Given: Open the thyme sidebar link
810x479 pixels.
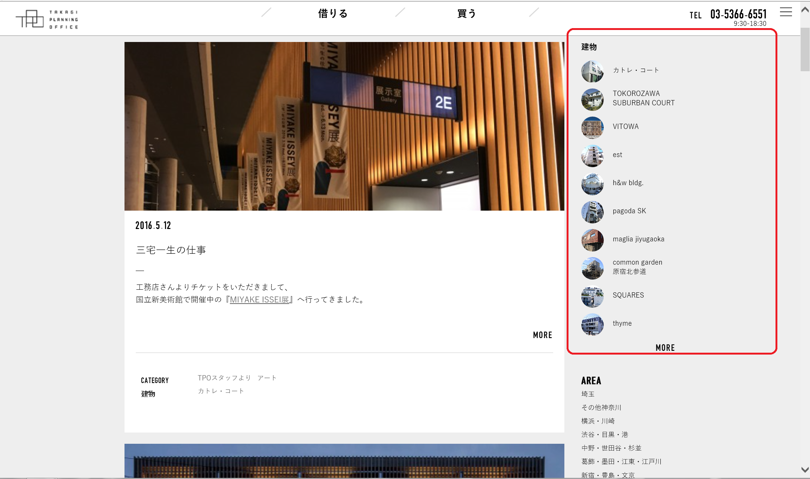Looking at the screenshot, I should pyautogui.click(x=622, y=323).
